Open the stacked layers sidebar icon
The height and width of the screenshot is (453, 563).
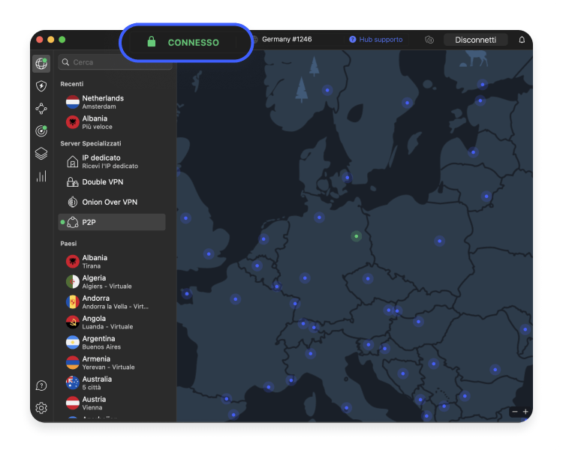tap(41, 154)
